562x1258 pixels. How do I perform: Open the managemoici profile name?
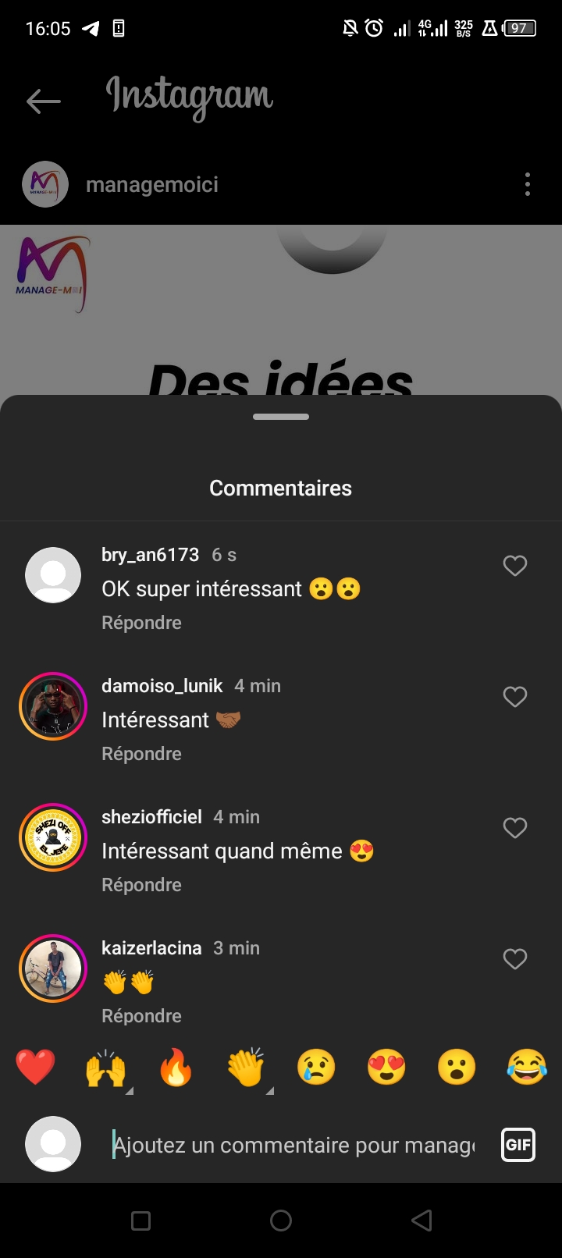coord(152,185)
